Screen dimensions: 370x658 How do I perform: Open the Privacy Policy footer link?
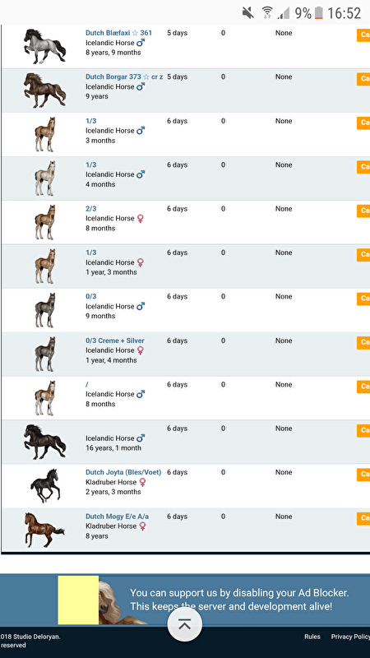point(350,637)
